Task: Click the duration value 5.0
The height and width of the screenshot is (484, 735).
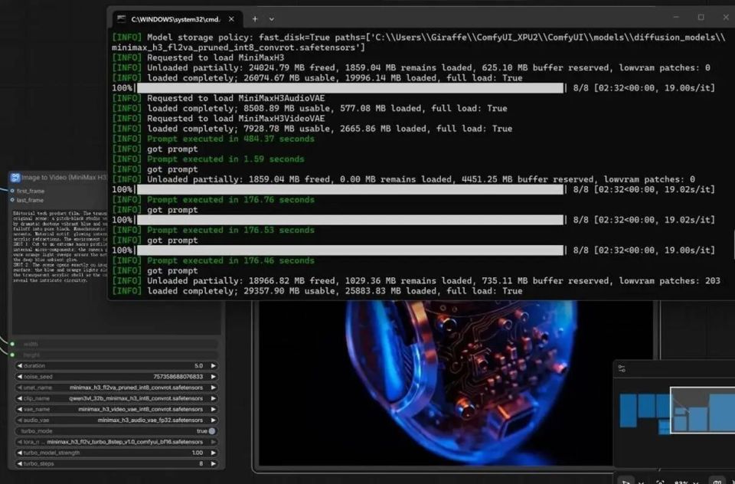Action: pyautogui.click(x=199, y=366)
